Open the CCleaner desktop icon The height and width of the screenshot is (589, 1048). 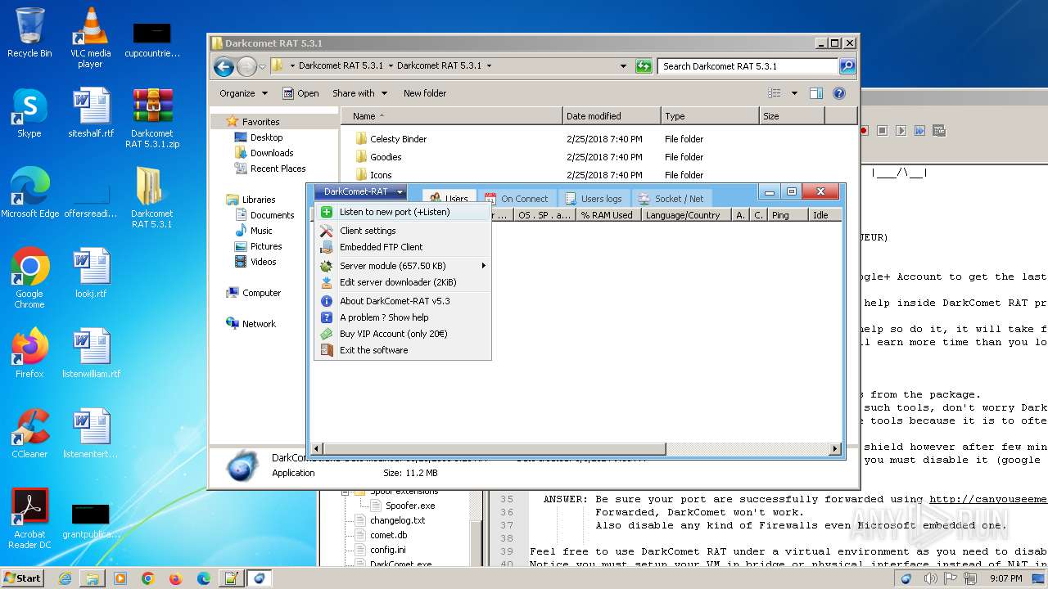(29, 433)
